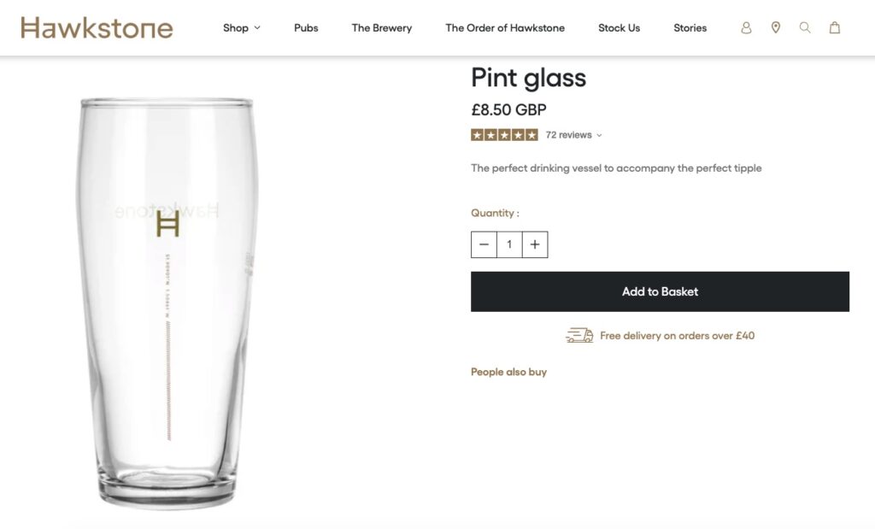Open the reviews chevron beside the stars
This screenshot has height=529, width=875.
[598, 135]
